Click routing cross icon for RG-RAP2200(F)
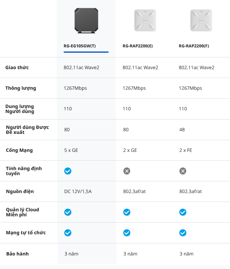This screenshot has width=230, height=269. (x=183, y=171)
